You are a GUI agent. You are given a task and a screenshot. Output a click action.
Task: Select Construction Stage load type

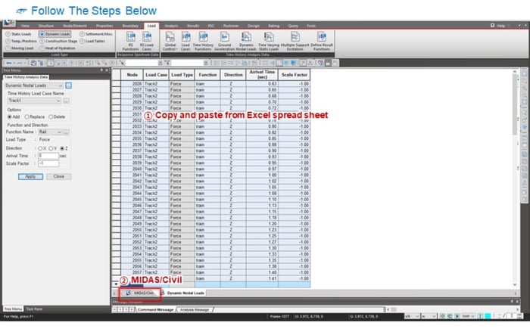pyautogui.click(x=58, y=41)
